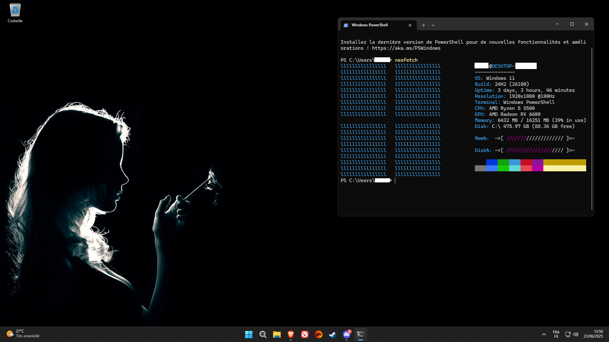This screenshot has width=609, height=342.
Task: Expand the terminal profiles dropdown chevron
Action: (433, 25)
